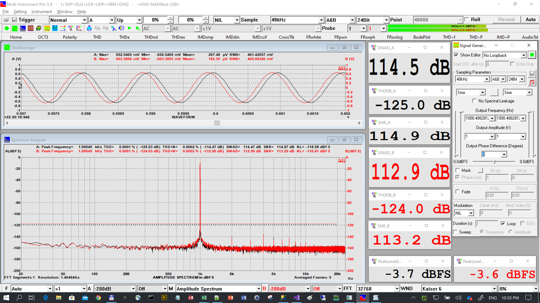The image size is (540, 303).
Task: Click the channel B zeroing icon
Action: [x=105, y=28]
